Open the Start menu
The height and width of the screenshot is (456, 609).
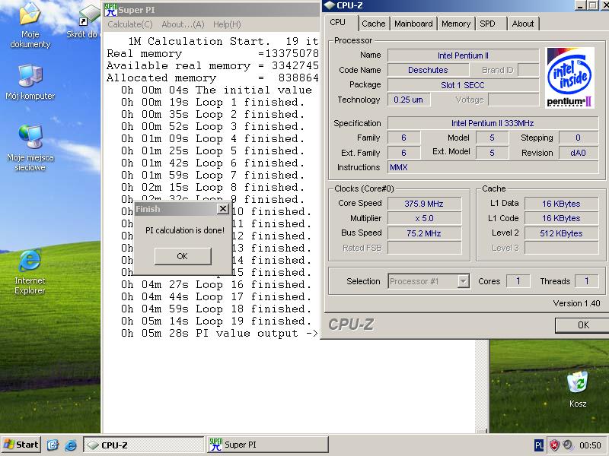pos(21,445)
